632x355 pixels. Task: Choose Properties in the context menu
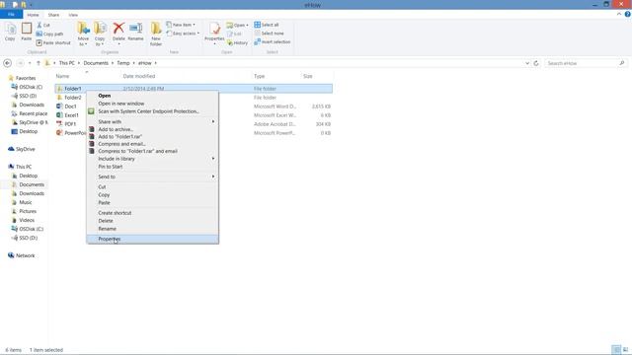click(152, 239)
